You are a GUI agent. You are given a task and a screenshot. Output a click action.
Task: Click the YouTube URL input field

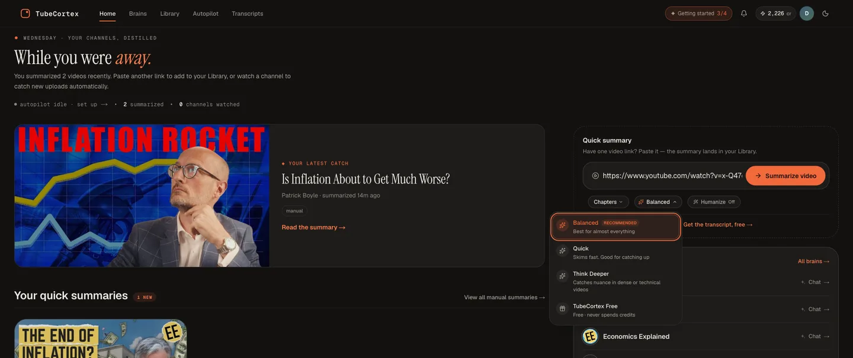point(672,176)
